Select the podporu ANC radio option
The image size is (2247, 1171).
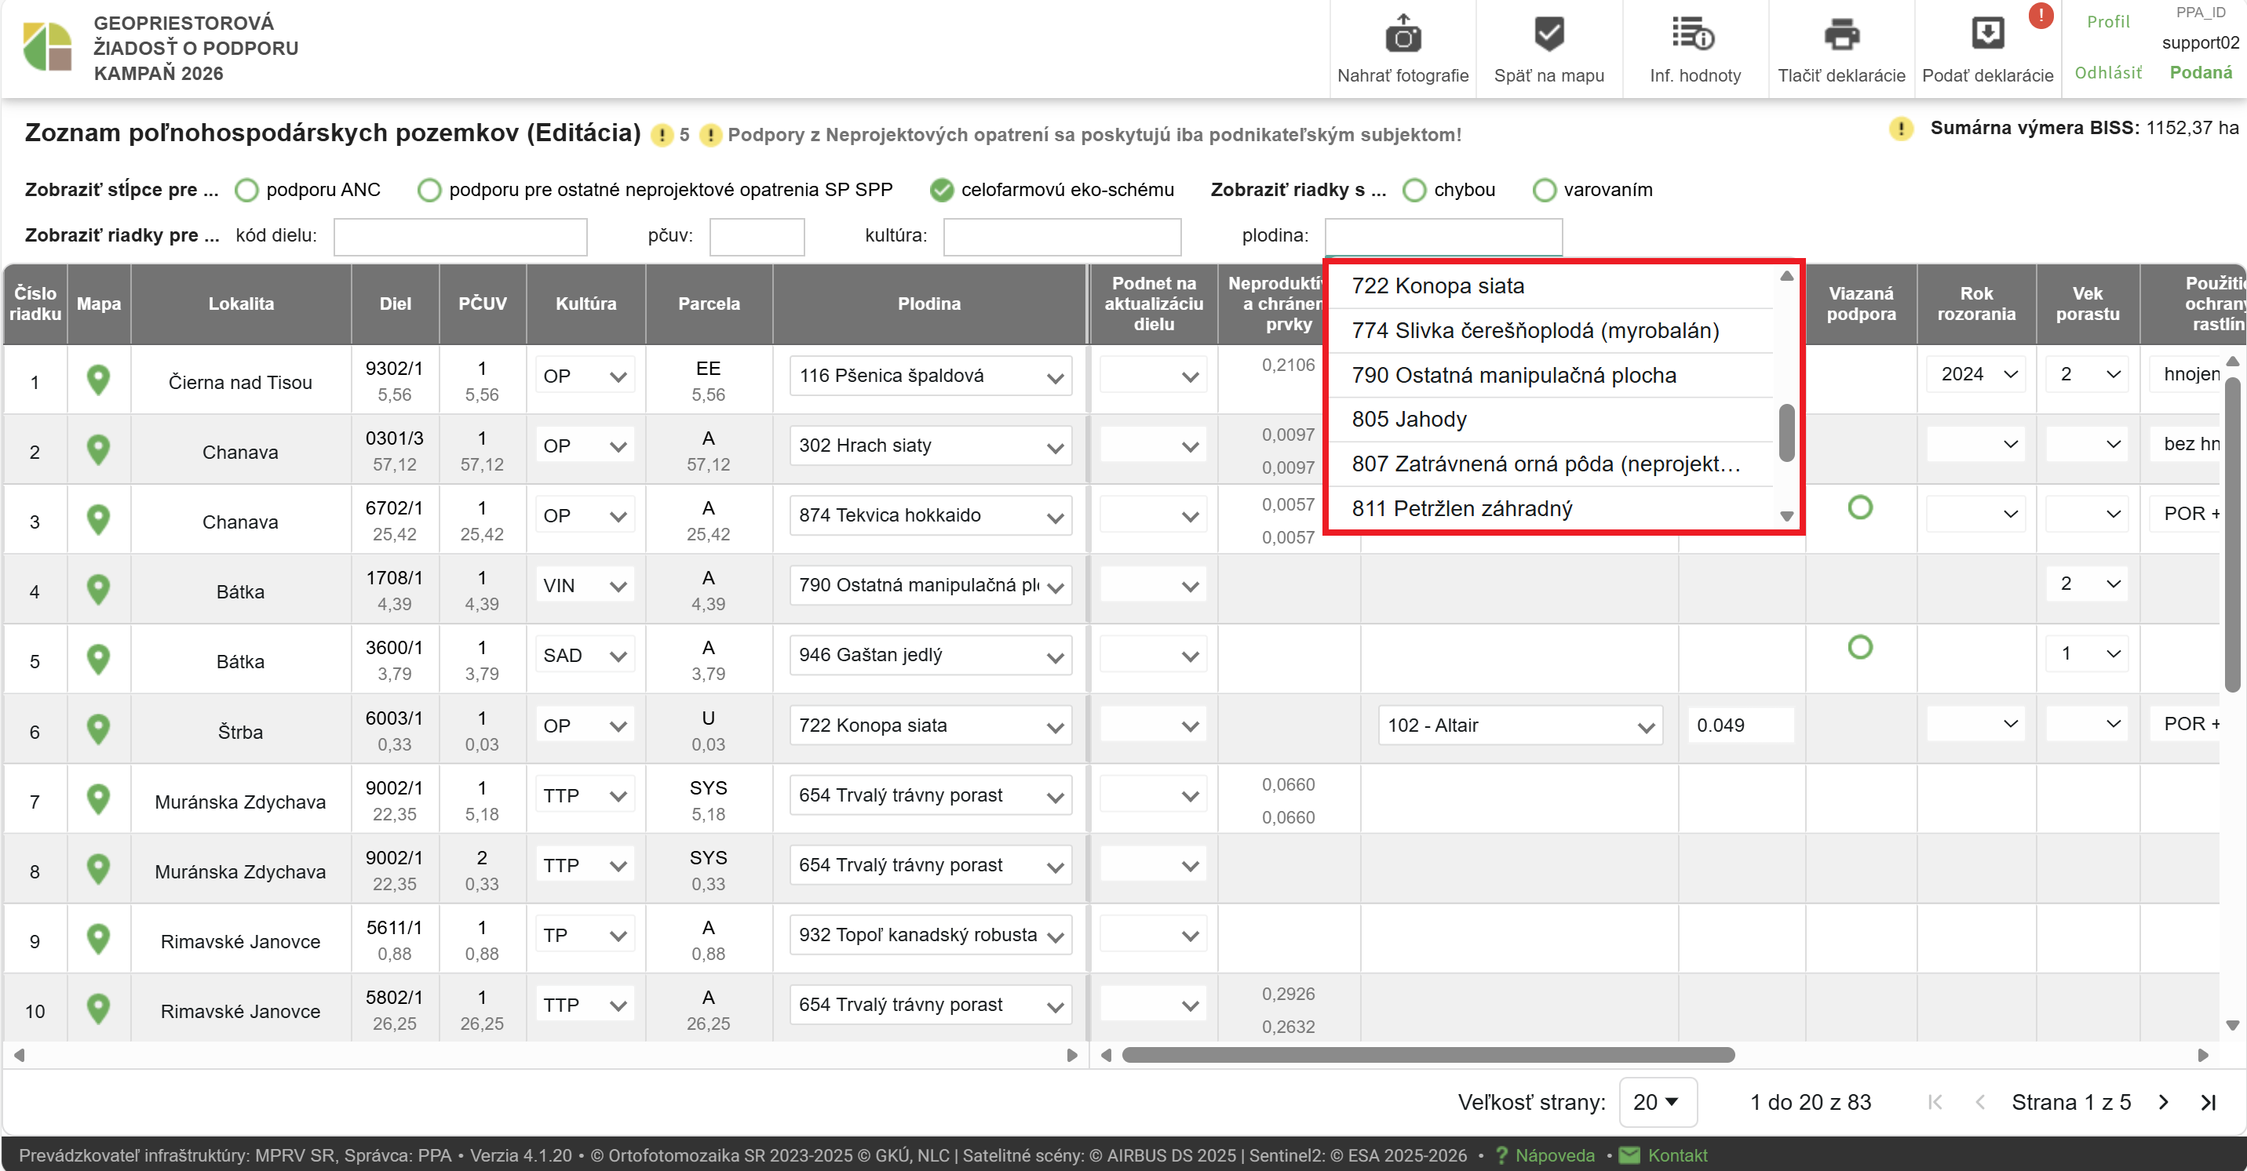point(247,190)
